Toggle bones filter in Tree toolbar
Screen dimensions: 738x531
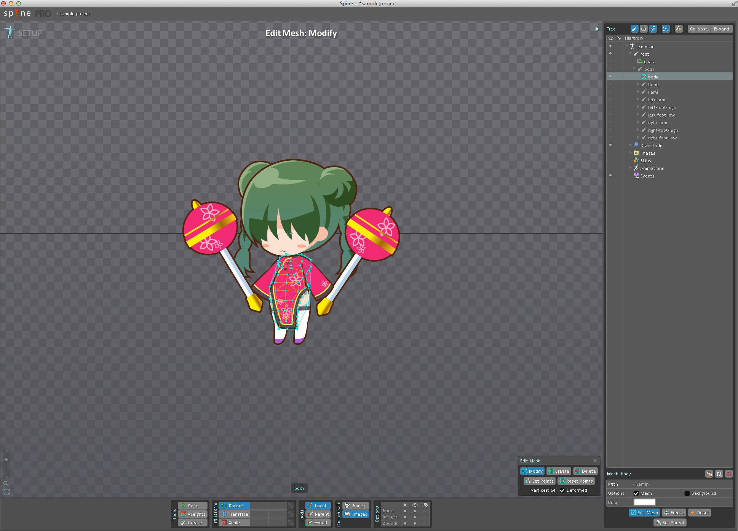(x=634, y=29)
